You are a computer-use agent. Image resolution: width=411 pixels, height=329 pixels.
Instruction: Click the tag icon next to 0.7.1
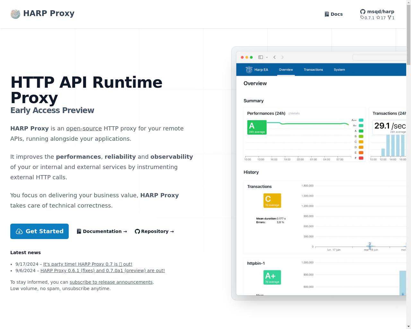point(362,17)
